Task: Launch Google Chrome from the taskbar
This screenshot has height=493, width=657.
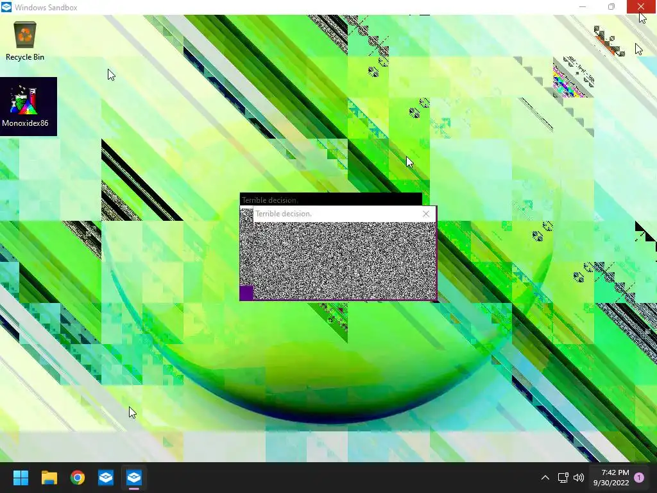Action: [78, 478]
